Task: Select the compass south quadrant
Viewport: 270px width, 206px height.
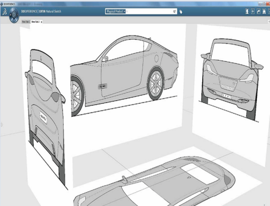Action: pos(14,21)
